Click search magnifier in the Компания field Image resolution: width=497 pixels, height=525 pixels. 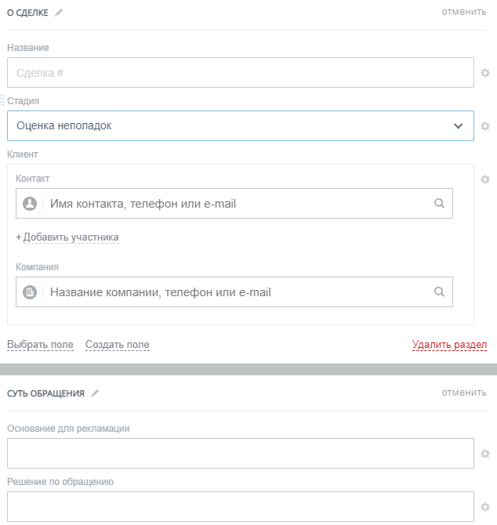coord(439,292)
